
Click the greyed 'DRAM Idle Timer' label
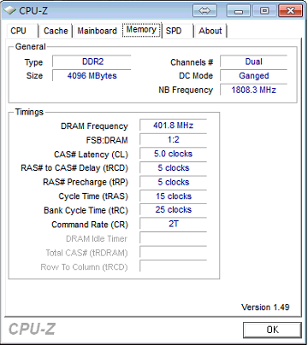[x=97, y=238]
